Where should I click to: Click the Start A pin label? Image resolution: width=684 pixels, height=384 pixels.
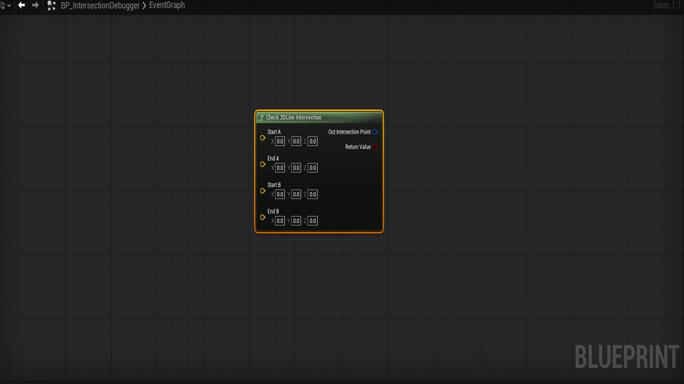(x=274, y=132)
